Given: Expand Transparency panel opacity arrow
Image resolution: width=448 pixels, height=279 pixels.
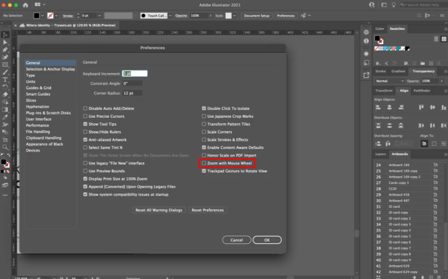Looking at the screenshot, I should tap(442, 81).
